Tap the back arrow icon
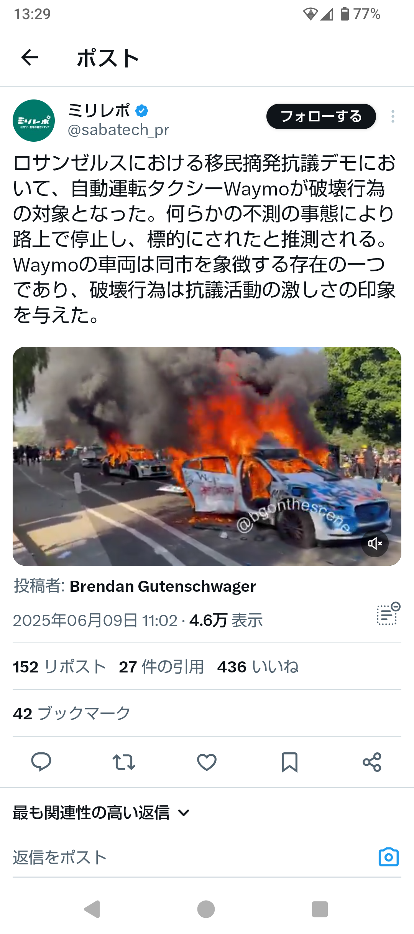414x934 pixels. [x=30, y=58]
